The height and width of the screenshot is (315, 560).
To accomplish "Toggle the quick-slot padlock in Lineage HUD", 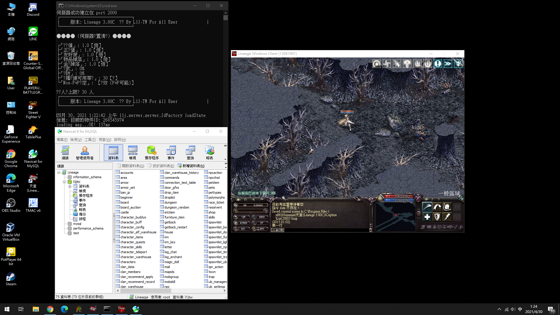I will [x=419, y=214].
